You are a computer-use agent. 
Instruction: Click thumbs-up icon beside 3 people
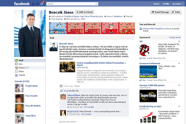pos(85,107)
